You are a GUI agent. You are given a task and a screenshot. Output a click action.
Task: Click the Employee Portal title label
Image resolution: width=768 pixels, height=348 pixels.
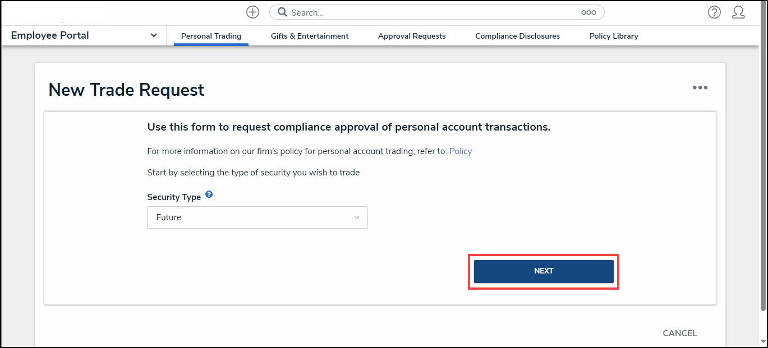50,35
